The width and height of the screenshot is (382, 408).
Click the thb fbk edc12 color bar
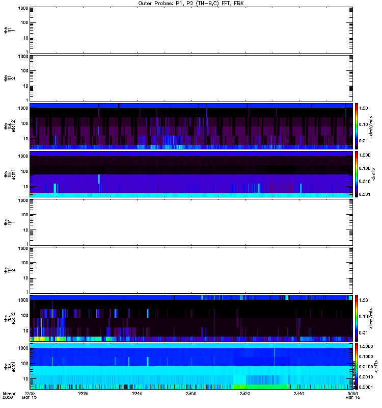357,126
